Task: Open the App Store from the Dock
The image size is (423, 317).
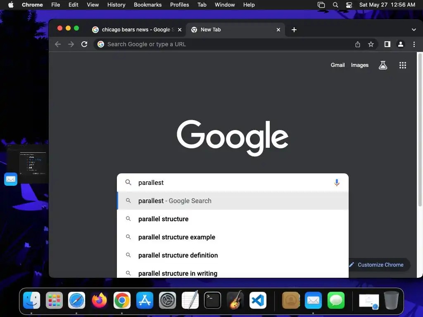Action: point(145,300)
